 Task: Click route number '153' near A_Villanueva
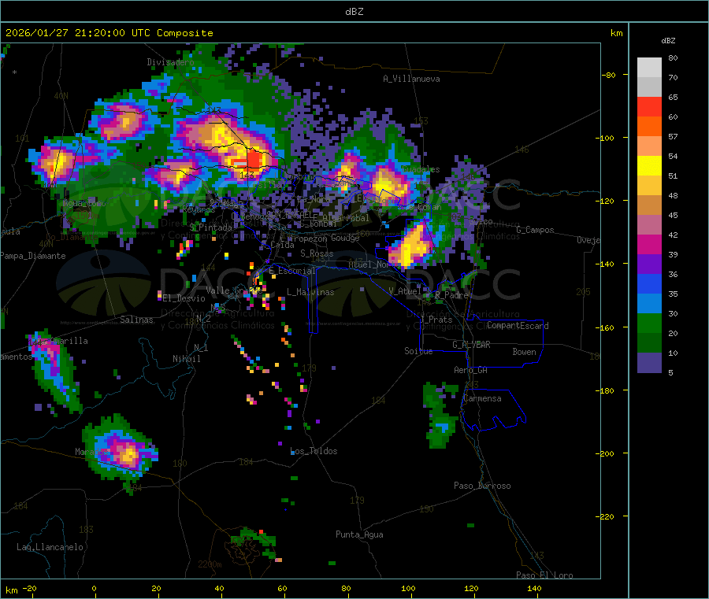point(421,121)
